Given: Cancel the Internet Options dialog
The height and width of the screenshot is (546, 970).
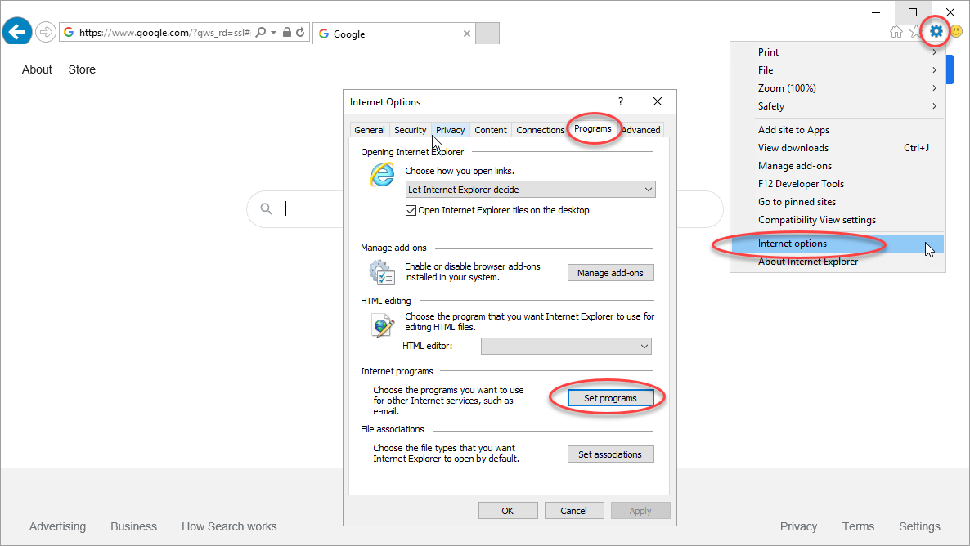Looking at the screenshot, I should coord(573,511).
